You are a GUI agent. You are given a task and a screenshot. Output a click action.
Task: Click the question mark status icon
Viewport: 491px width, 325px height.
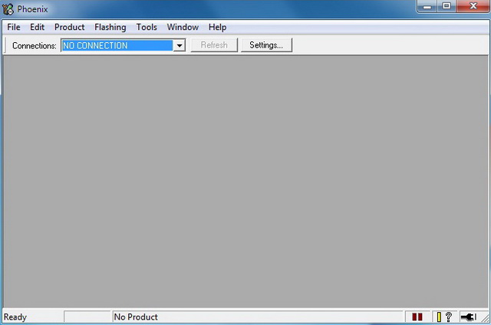449,317
